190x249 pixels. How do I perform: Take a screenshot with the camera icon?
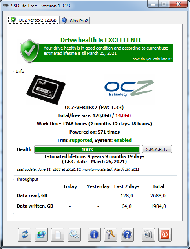[x=148, y=234]
